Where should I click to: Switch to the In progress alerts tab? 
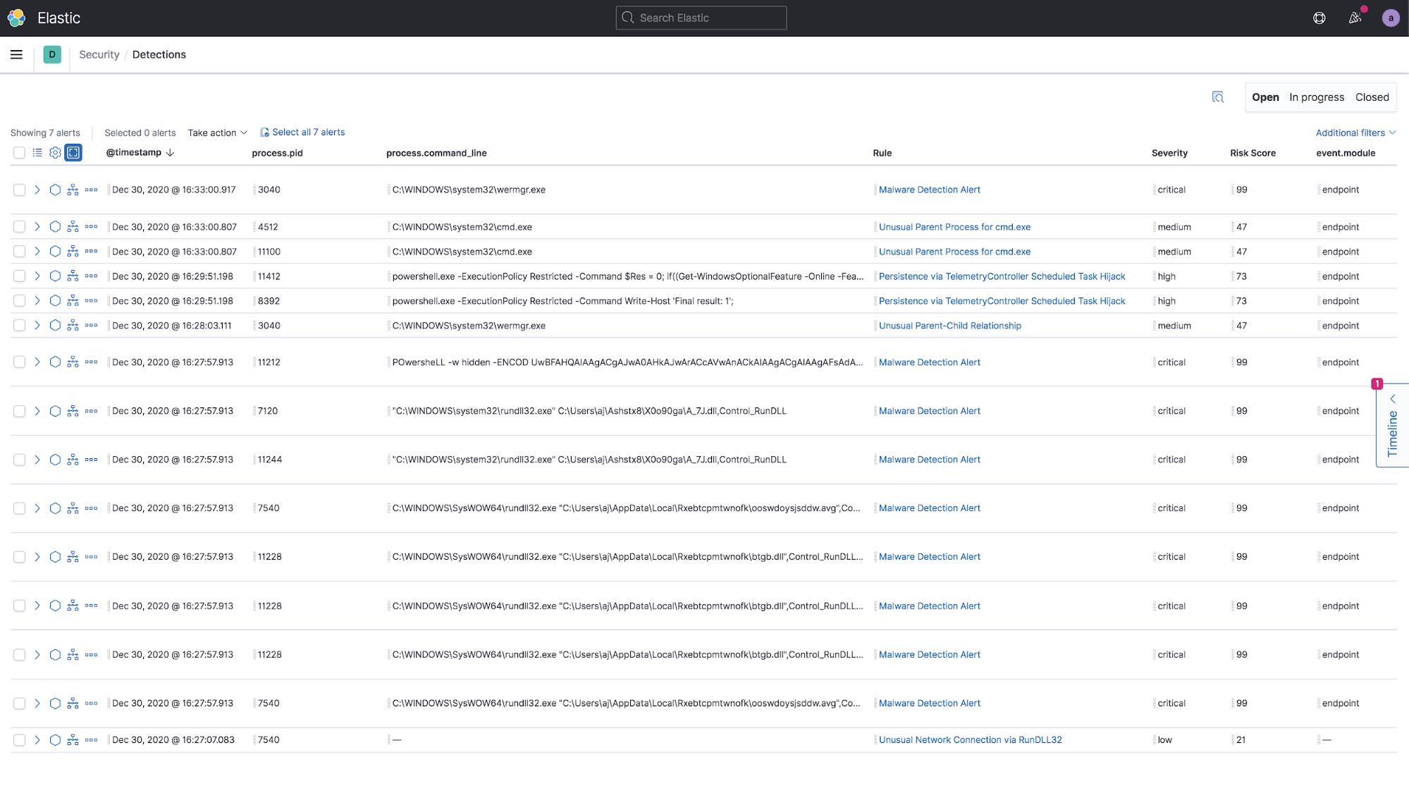click(x=1317, y=97)
